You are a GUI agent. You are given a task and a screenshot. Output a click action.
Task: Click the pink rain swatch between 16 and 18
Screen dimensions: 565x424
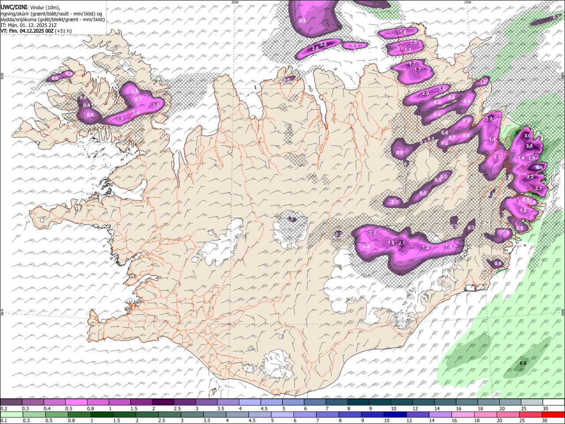coord(463,414)
